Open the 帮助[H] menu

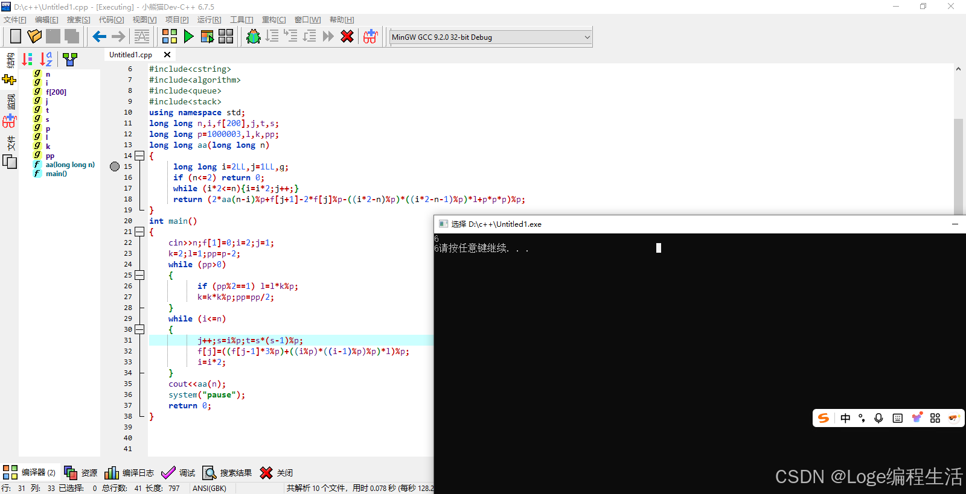coord(342,20)
